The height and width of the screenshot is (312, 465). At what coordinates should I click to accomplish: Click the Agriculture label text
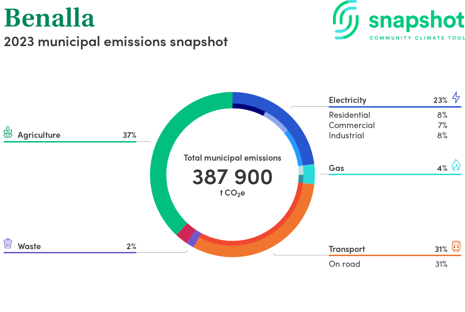[39, 135]
